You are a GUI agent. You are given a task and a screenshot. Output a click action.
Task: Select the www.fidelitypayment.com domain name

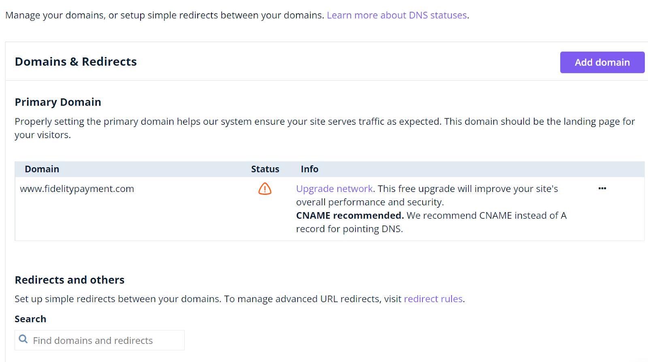[77, 189]
